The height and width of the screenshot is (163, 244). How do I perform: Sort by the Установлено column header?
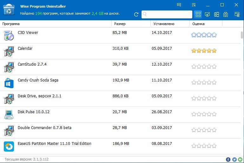164,24
